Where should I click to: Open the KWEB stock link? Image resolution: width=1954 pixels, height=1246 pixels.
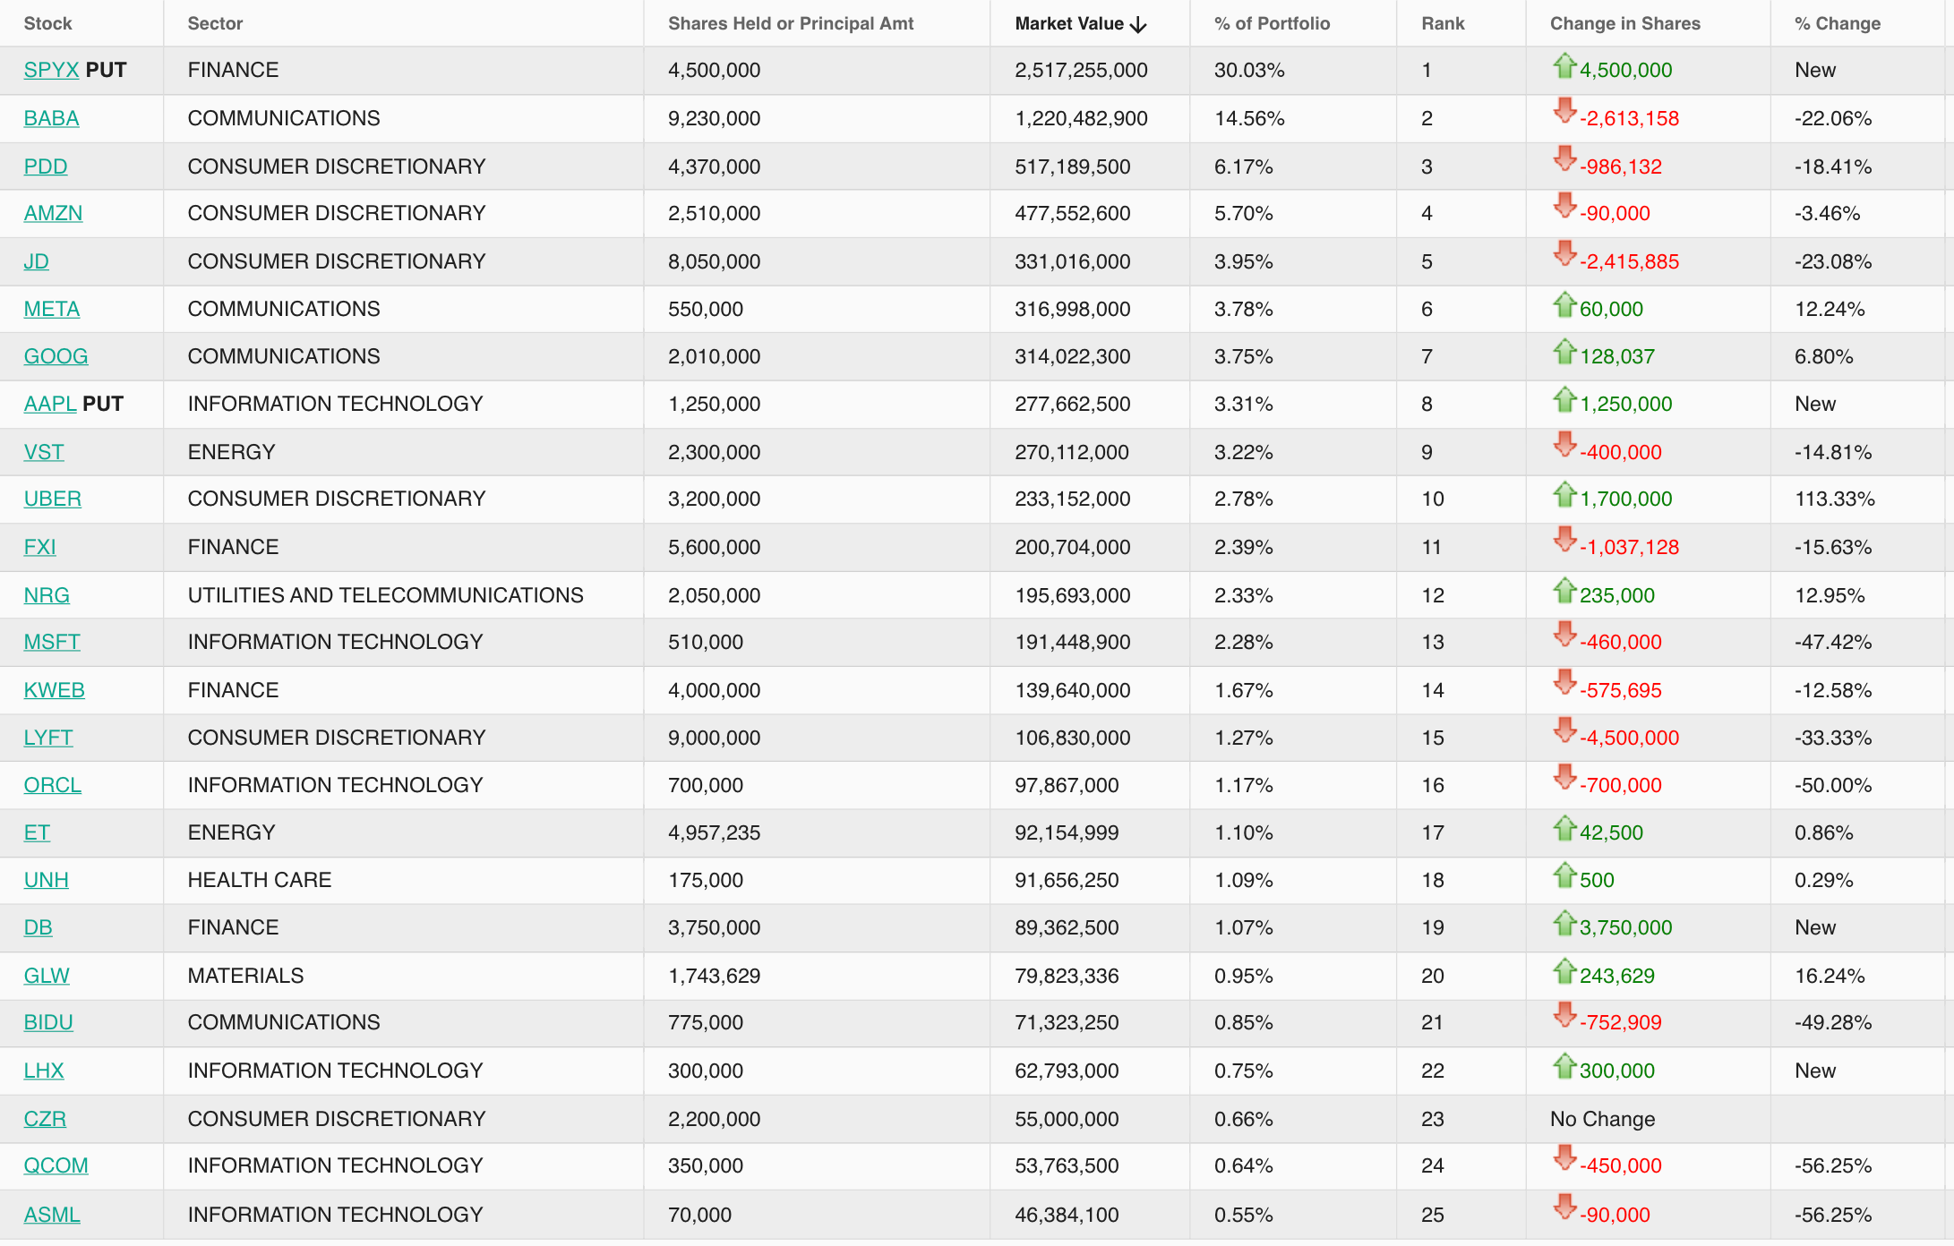tap(54, 690)
